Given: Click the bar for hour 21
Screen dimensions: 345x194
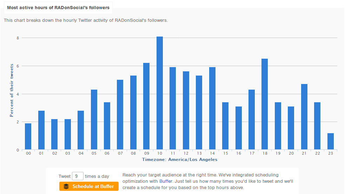Looking at the screenshot, I should pos(304,117).
